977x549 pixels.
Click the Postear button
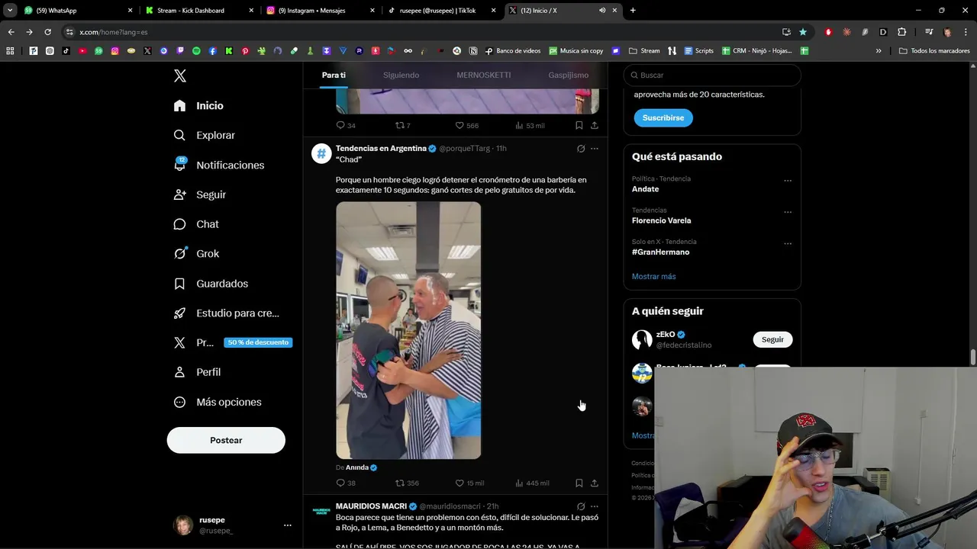pos(226,440)
